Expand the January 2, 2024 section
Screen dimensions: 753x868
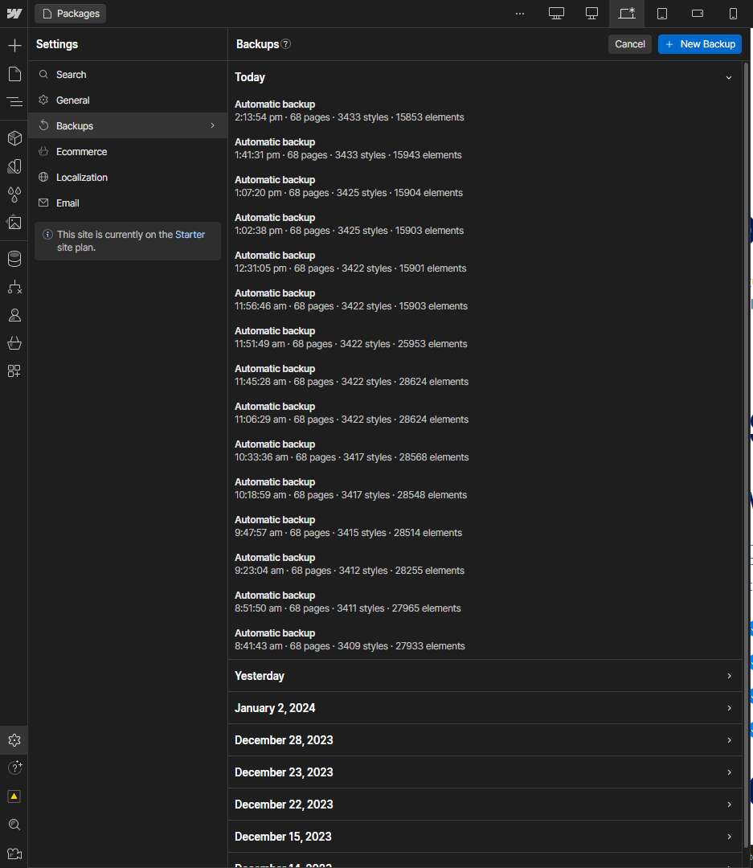click(485, 708)
